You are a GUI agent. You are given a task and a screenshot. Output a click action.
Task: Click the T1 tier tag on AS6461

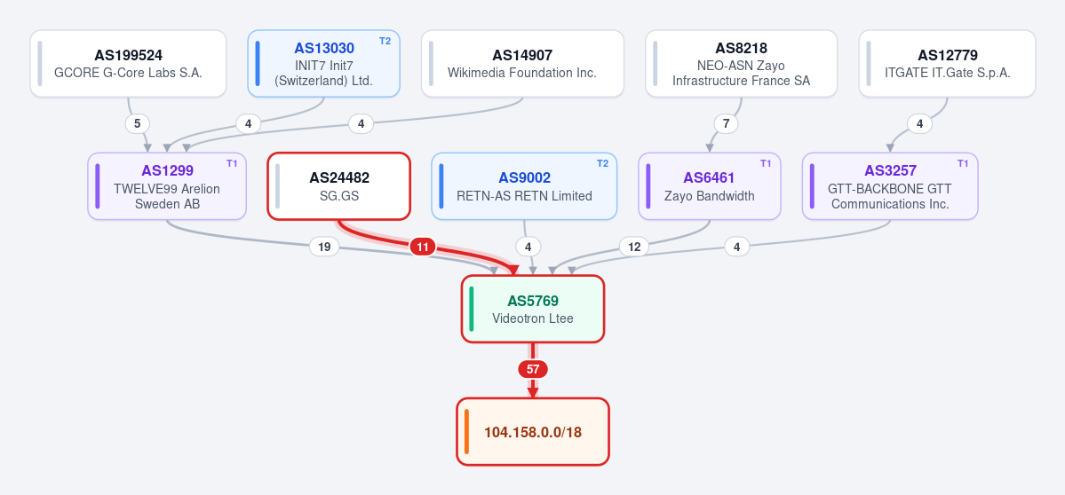766,163
